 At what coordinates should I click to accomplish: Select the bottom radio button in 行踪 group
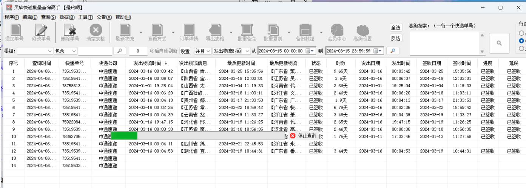(x=521, y=48)
